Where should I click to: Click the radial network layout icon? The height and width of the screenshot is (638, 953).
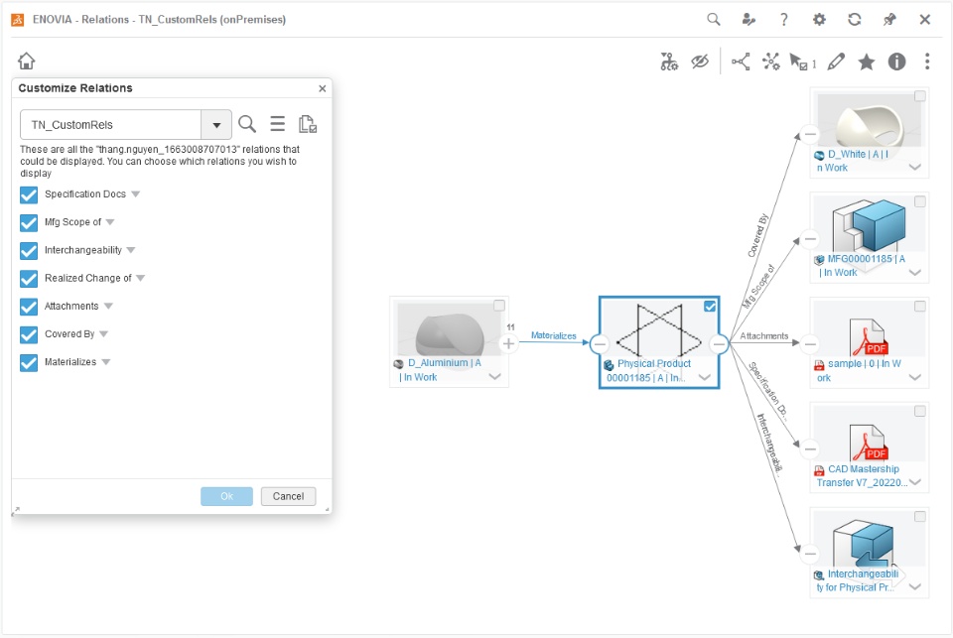(x=771, y=62)
